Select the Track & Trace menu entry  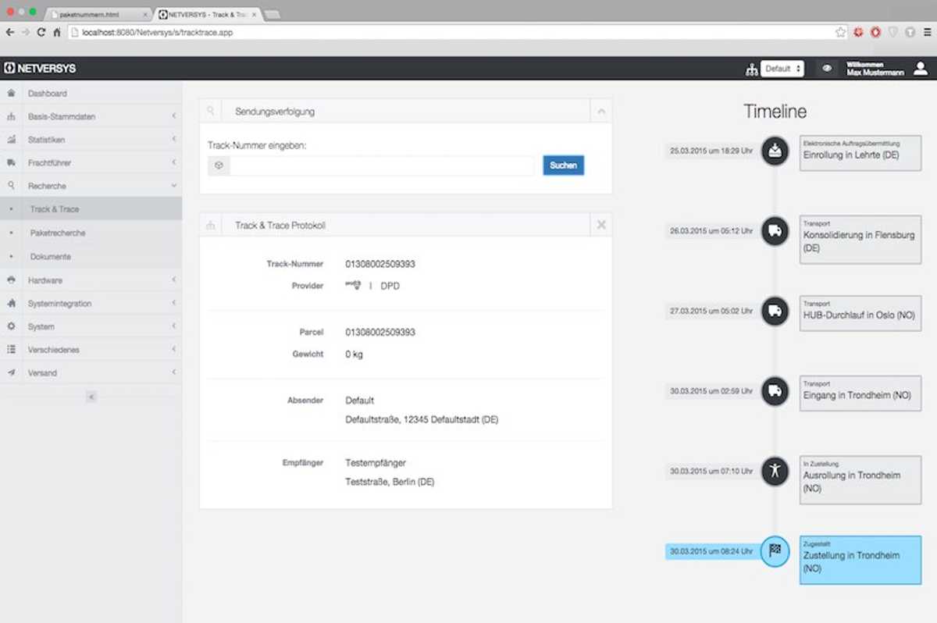(55, 209)
